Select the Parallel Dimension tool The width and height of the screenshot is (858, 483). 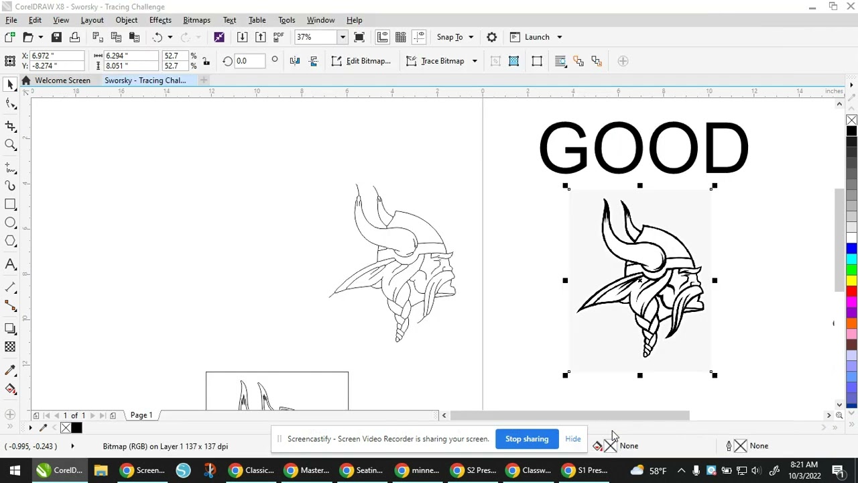tap(10, 286)
